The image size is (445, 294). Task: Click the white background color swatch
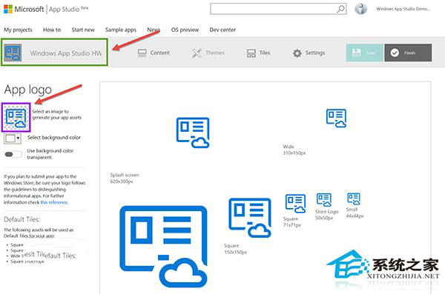point(10,138)
